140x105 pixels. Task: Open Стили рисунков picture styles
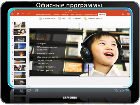pyautogui.click(x=47, y=18)
